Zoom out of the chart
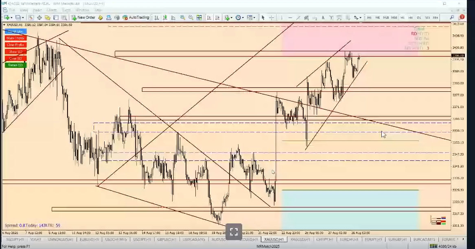475x249 pixels. 190,17
